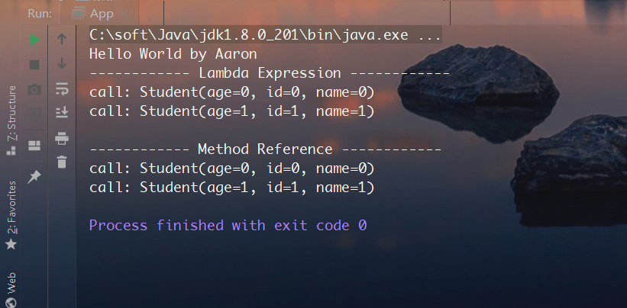627x308 pixels.
Task: Click the Dump Threads camera icon
Action: (x=34, y=90)
